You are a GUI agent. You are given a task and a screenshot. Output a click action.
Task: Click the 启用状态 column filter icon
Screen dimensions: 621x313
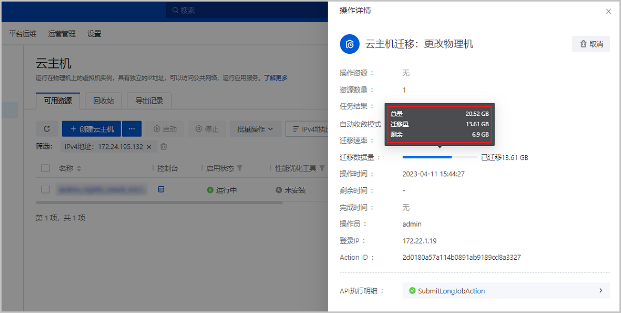click(240, 169)
